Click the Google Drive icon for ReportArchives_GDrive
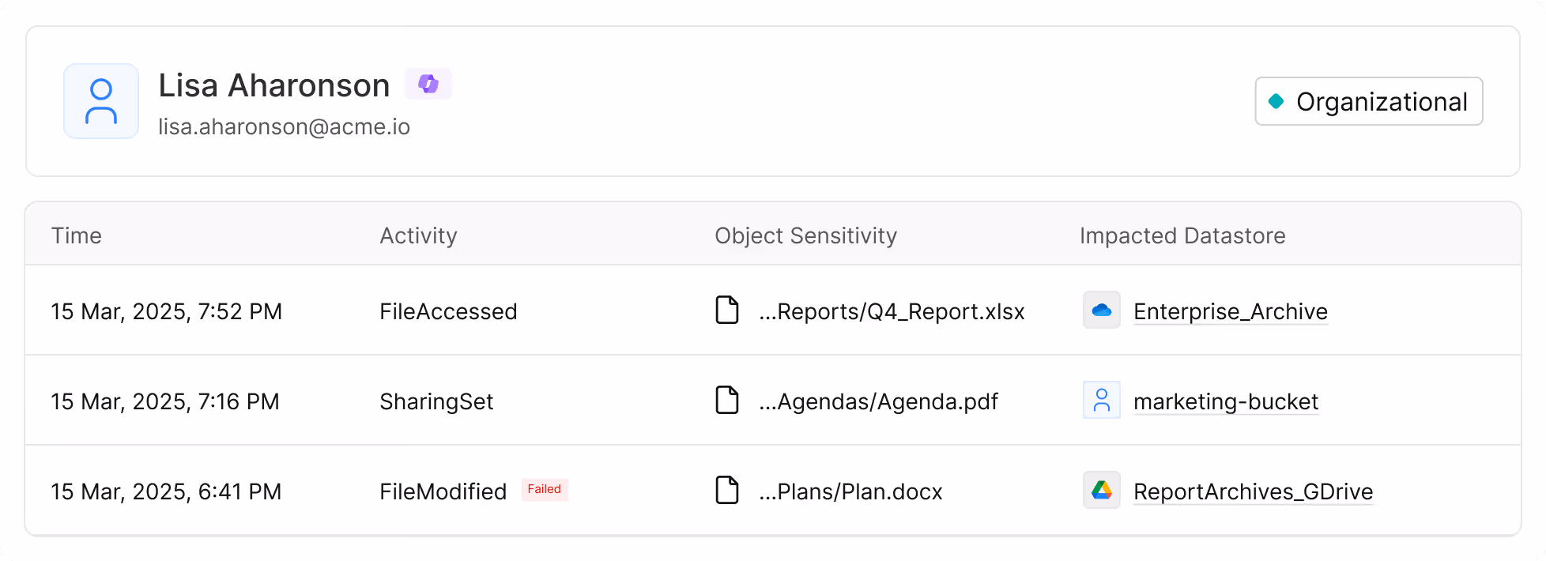 coord(1102,491)
